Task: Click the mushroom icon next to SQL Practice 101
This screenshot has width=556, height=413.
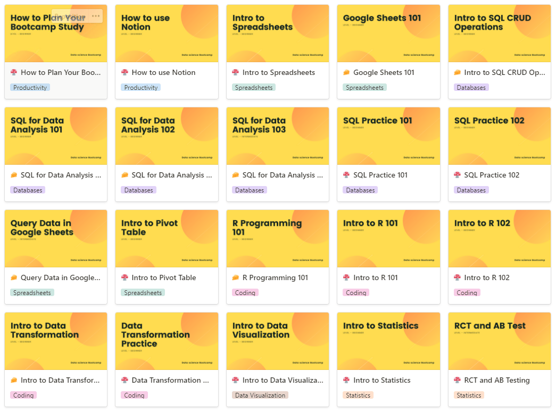Action: 346,175
